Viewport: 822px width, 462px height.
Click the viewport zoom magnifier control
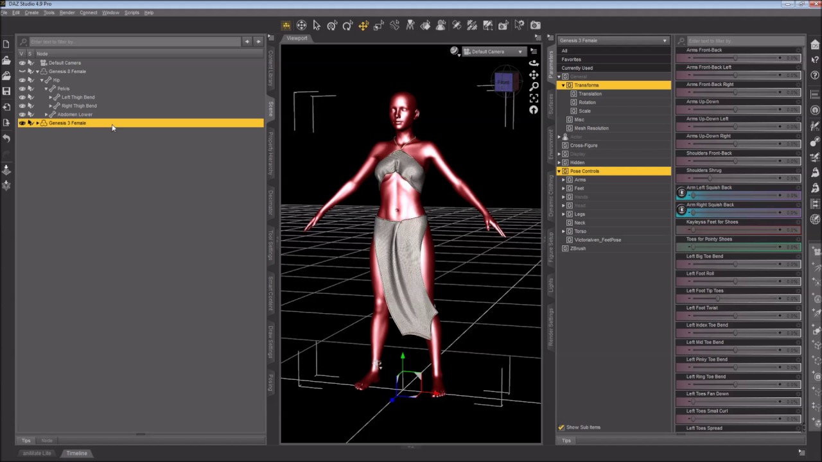[534, 87]
